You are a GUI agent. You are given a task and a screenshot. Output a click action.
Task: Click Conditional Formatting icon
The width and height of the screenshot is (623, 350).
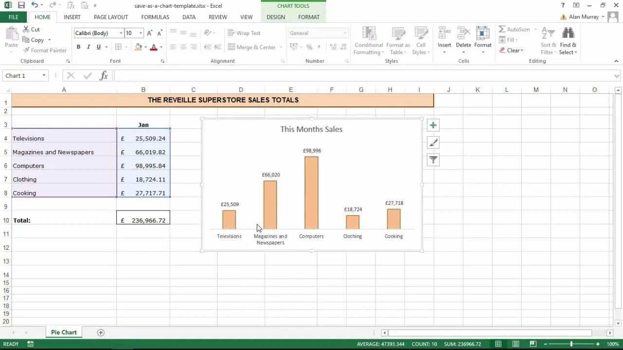pos(369,34)
